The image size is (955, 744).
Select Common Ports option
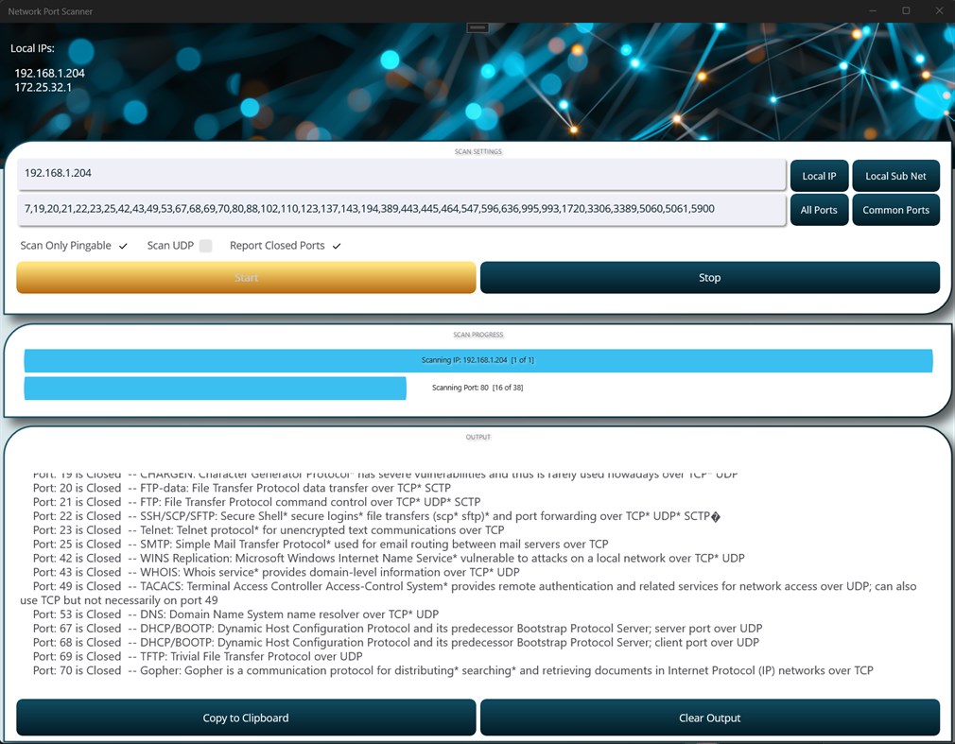(x=895, y=209)
